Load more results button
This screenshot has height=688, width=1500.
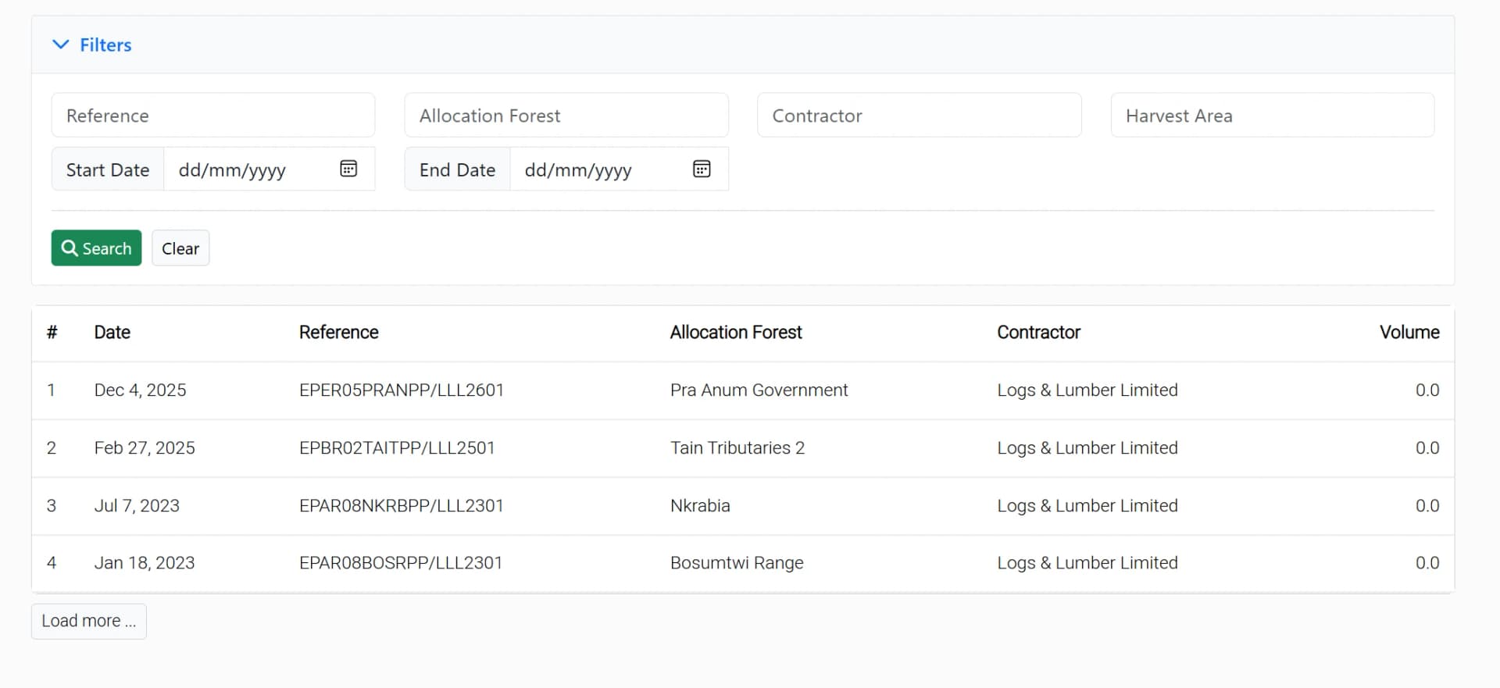pyautogui.click(x=89, y=622)
